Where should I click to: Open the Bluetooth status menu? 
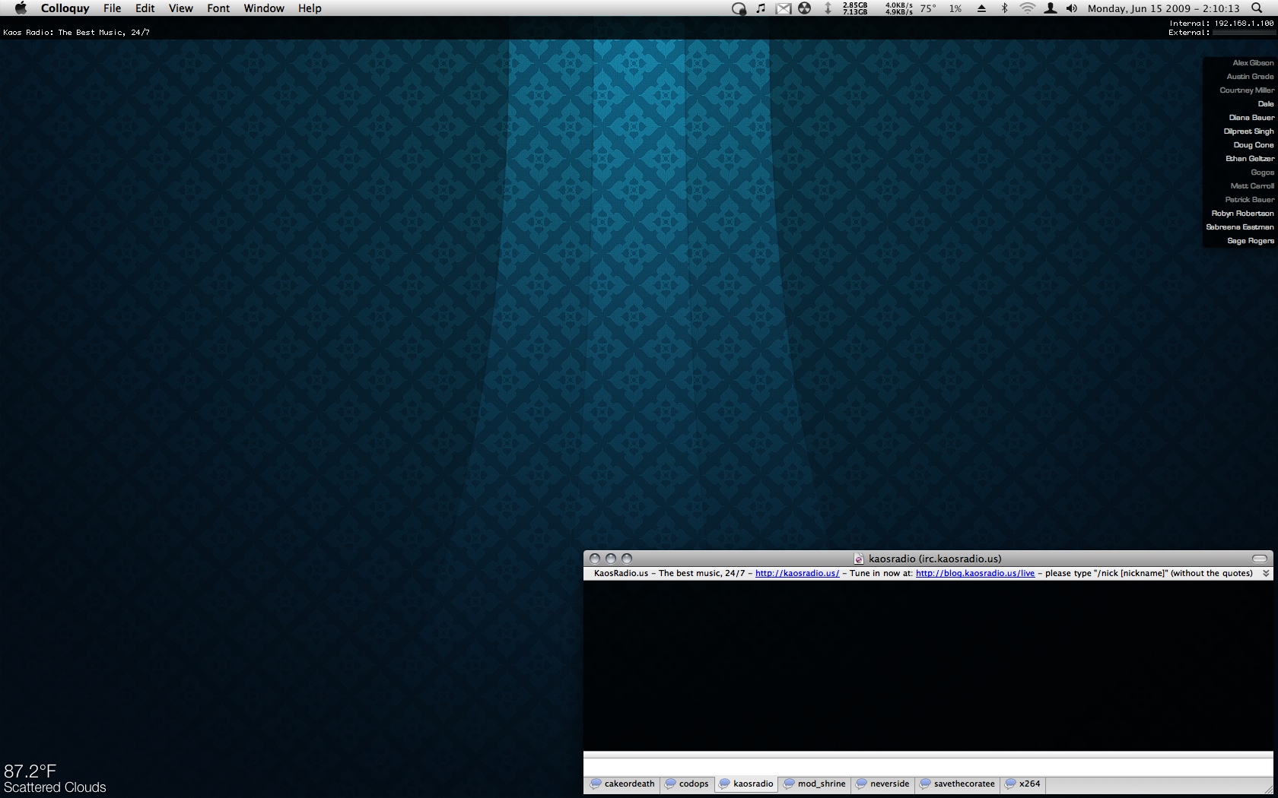(1004, 8)
